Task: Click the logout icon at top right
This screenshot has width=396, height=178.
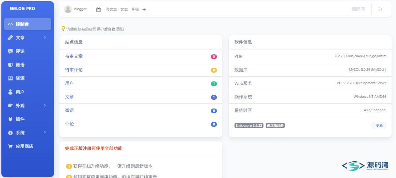Action: [380, 9]
